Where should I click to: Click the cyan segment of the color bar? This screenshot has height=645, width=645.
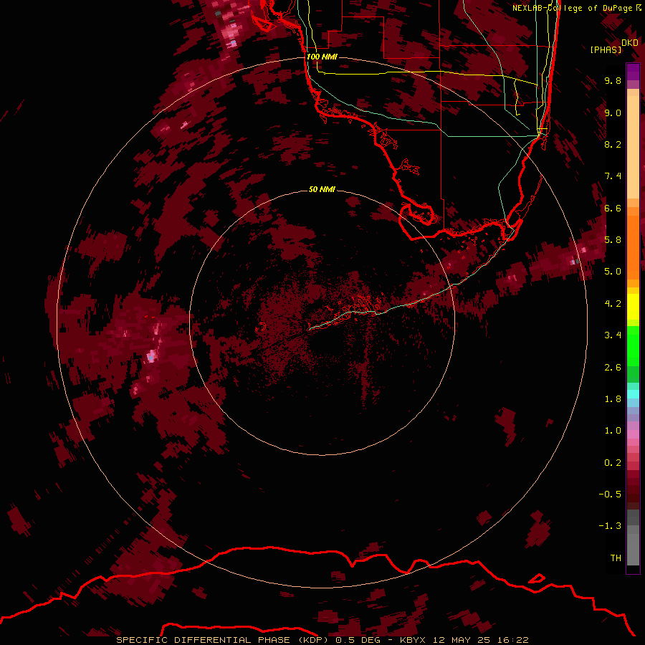click(x=633, y=394)
